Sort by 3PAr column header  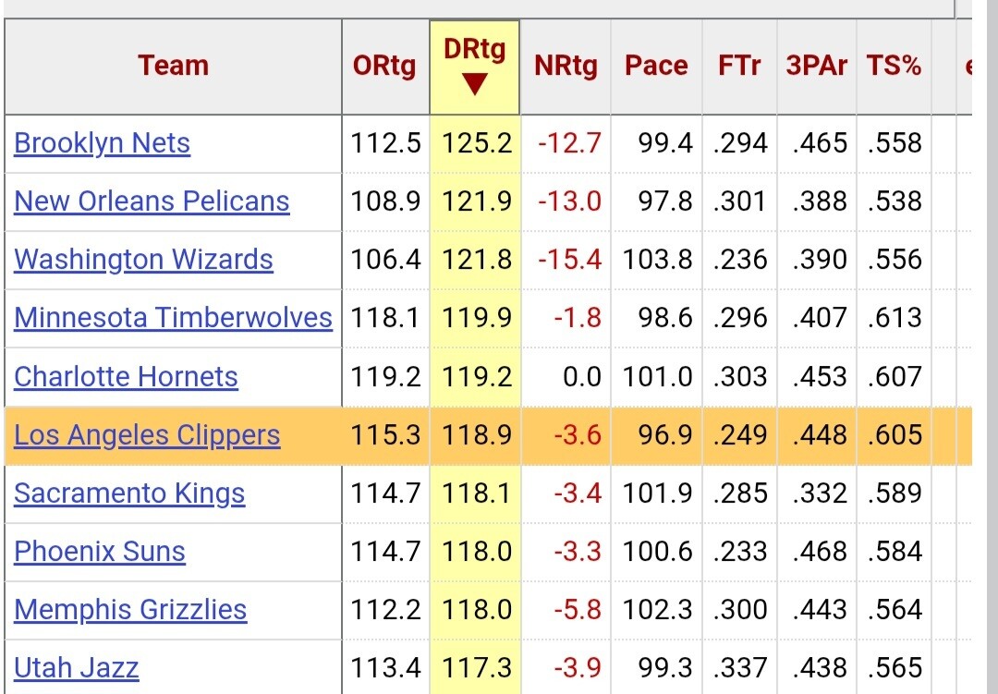(816, 67)
